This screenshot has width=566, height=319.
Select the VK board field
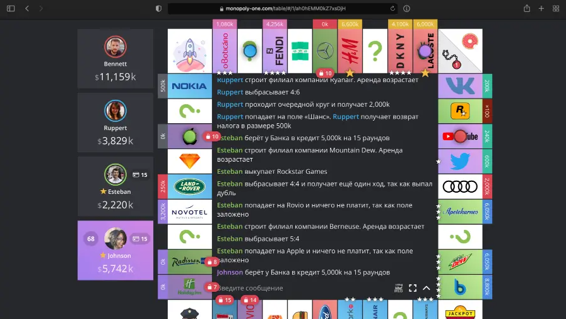[460, 86]
